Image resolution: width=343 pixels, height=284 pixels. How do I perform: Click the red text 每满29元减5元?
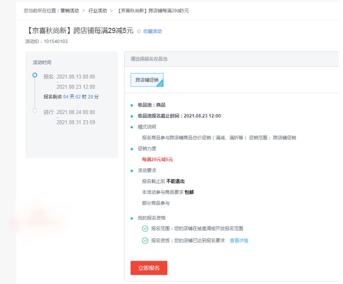tap(157, 160)
